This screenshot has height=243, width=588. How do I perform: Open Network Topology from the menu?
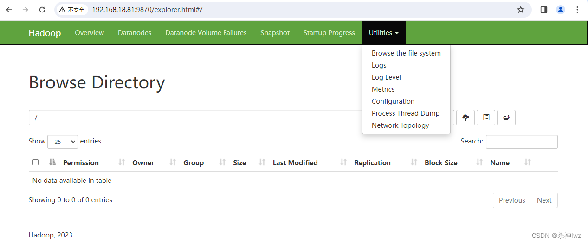(x=400, y=125)
